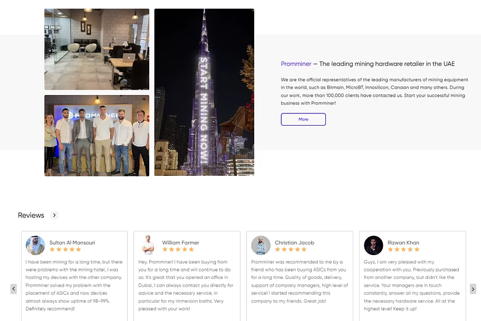This screenshot has width=481, height=321.
Task: Click Christian Jacob's avatar
Action: click(261, 245)
